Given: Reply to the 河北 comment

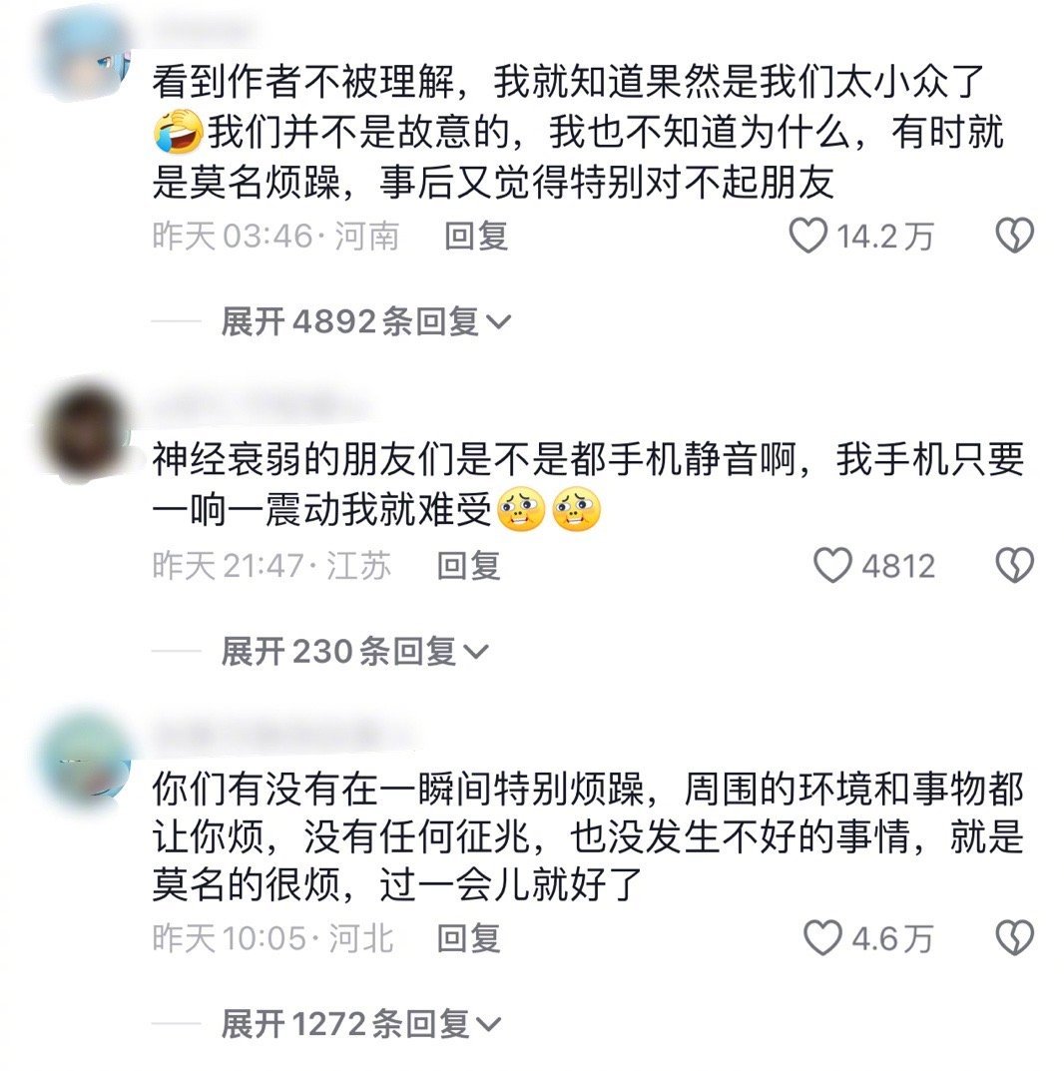Looking at the screenshot, I should 468,938.
